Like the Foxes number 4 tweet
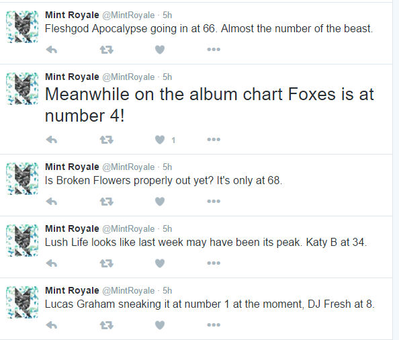399x340 pixels. click(x=160, y=140)
